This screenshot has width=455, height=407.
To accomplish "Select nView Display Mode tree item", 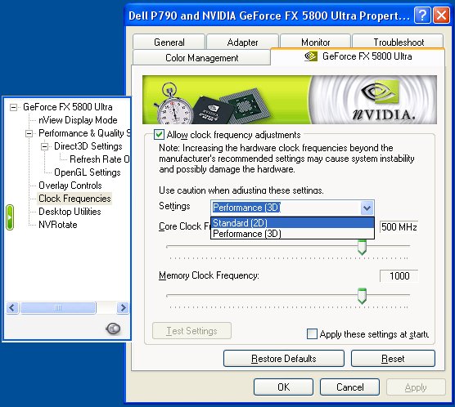I will coord(78,120).
